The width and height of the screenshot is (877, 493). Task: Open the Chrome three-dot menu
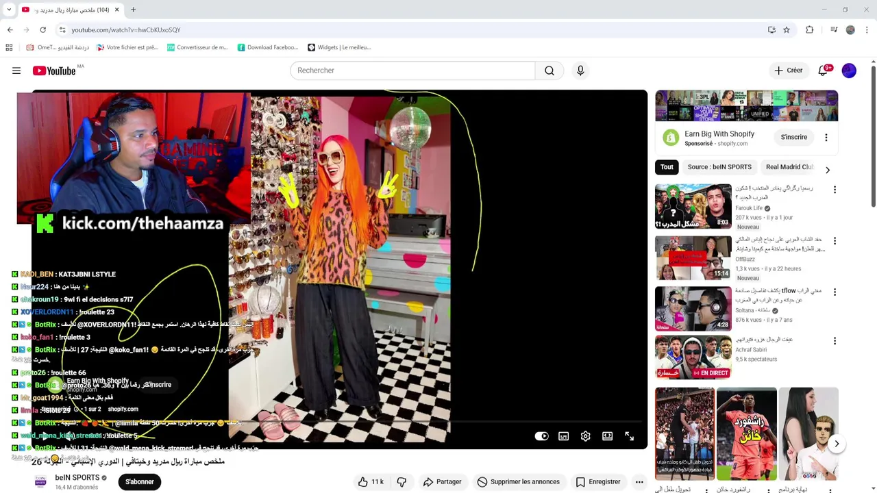[867, 30]
